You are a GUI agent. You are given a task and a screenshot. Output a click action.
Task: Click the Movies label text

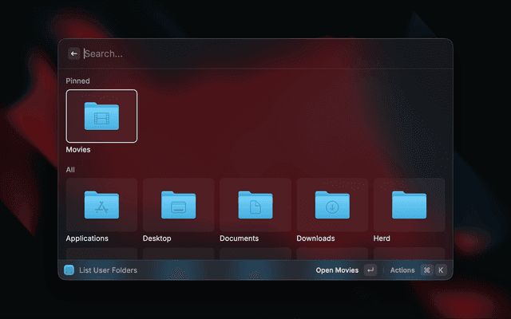[78, 150]
